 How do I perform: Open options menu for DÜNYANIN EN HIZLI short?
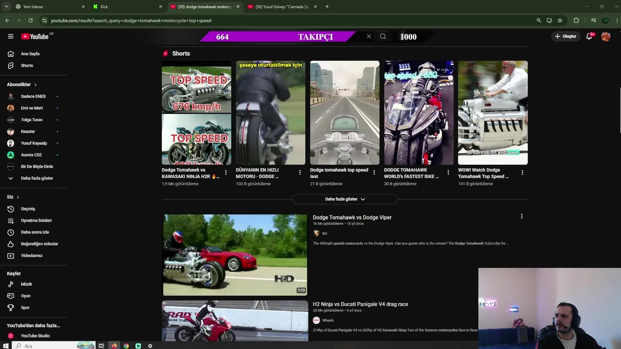click(x=300, y=173)
